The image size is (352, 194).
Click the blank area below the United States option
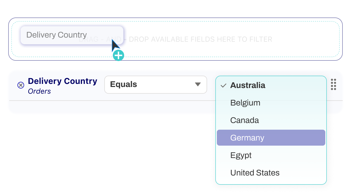tap(271, 181)
